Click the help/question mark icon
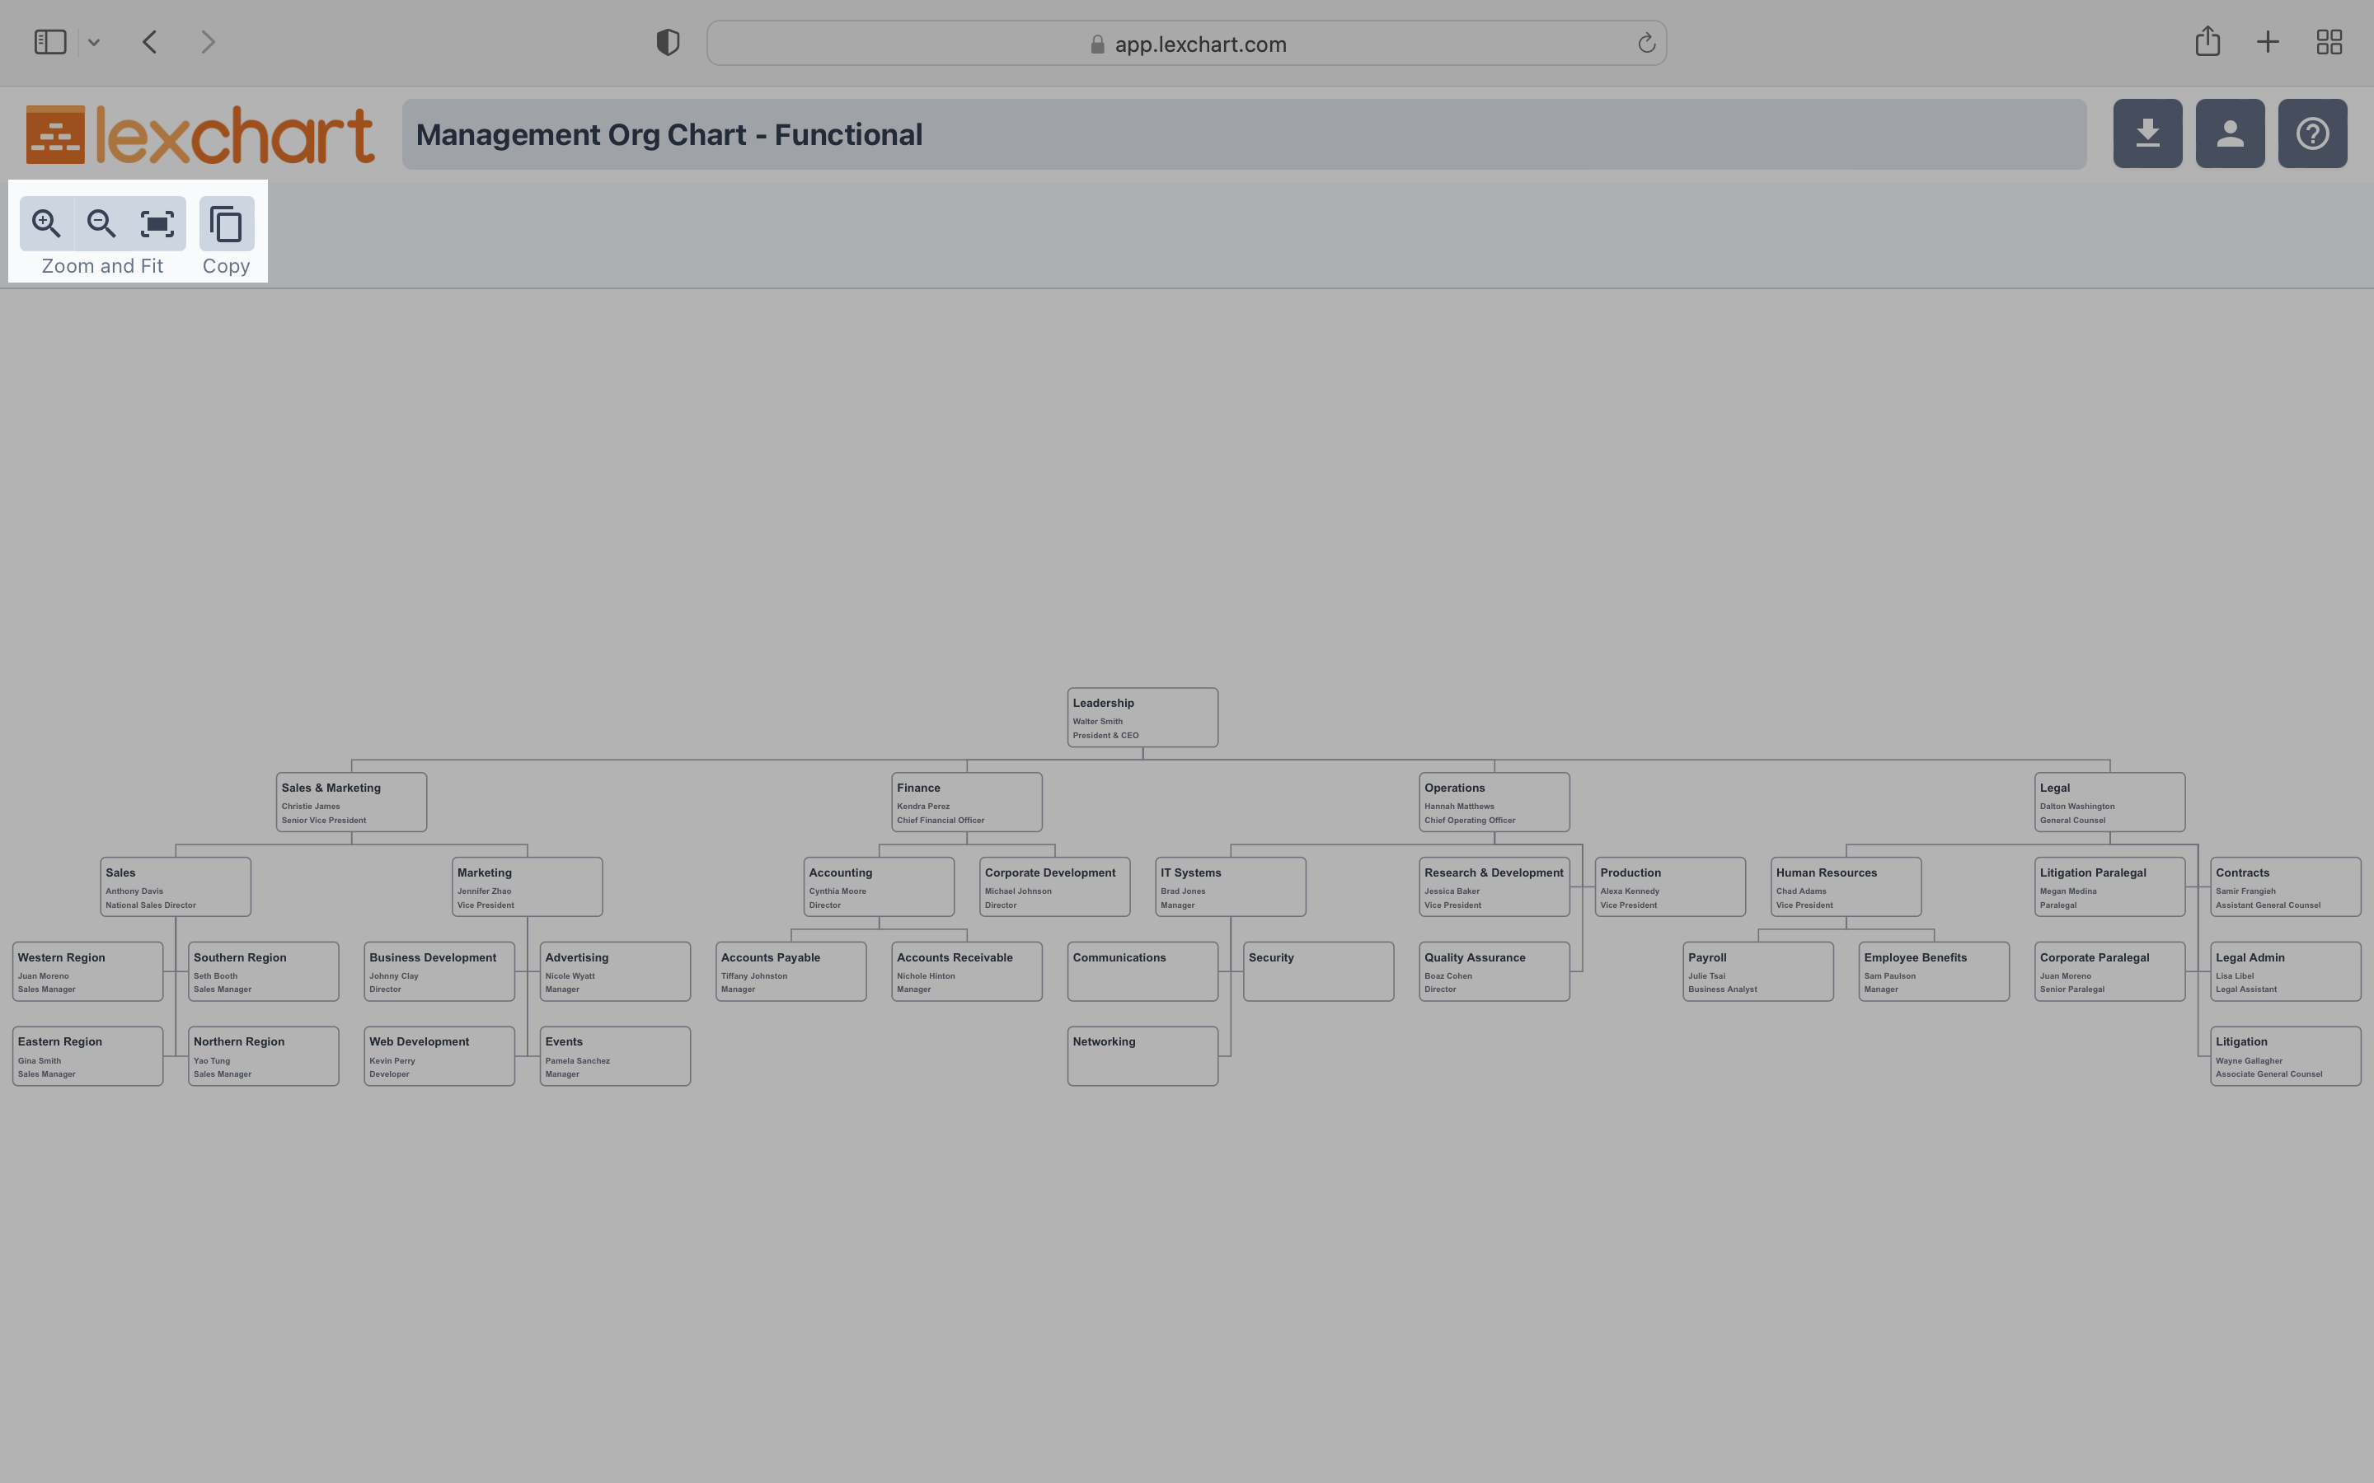The width and height of the screenshot is (2374, 1483). coord(2312,132)
